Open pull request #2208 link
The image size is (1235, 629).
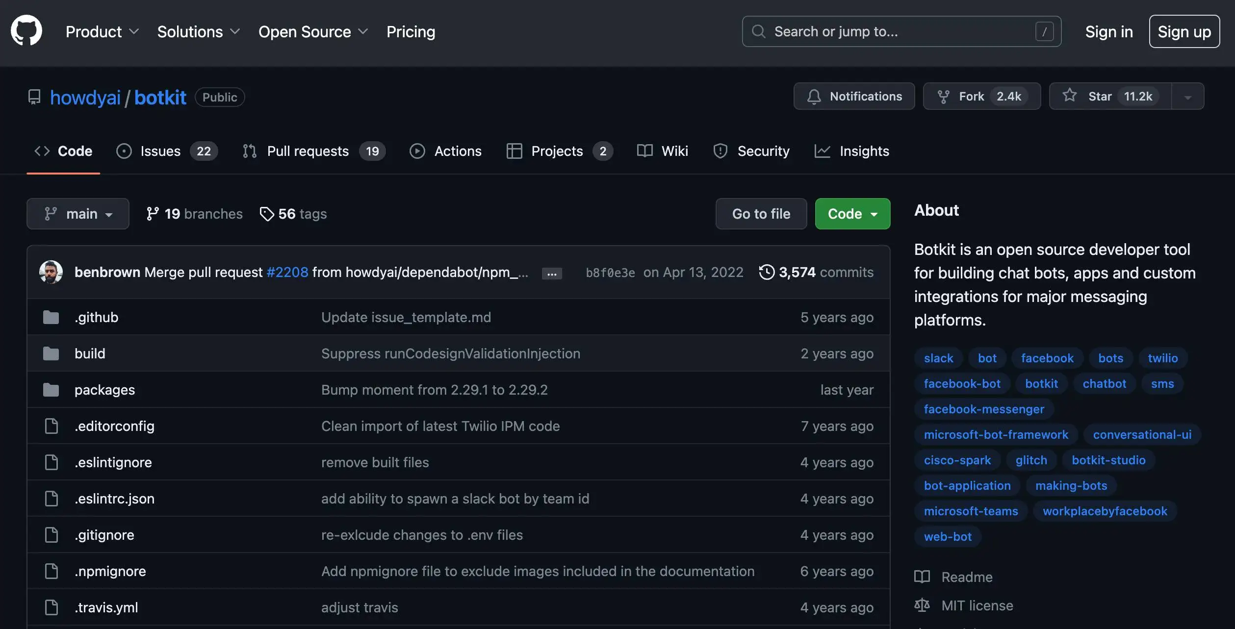coord(287,272)
